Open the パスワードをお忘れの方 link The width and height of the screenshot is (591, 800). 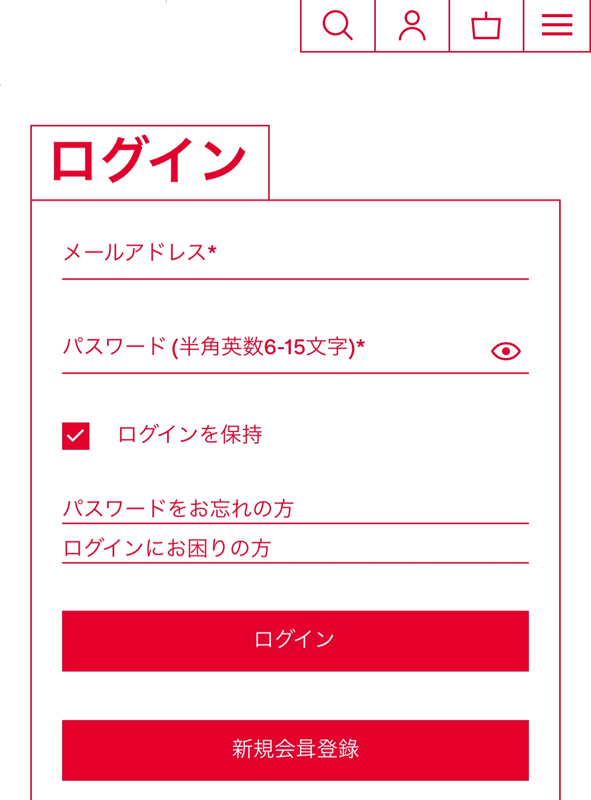point(178,508)
